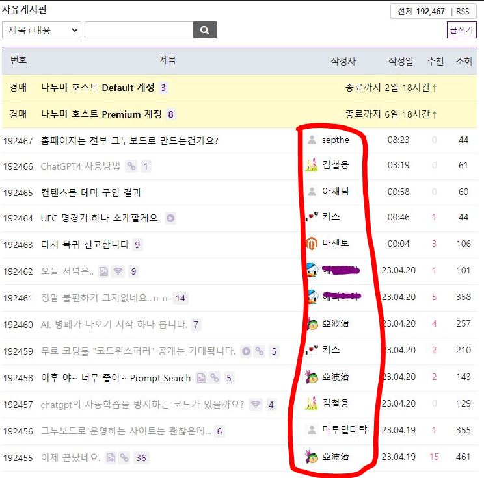
Task: Click image icon on 오늘 저녁은.. row
Action: click(103, 271)
